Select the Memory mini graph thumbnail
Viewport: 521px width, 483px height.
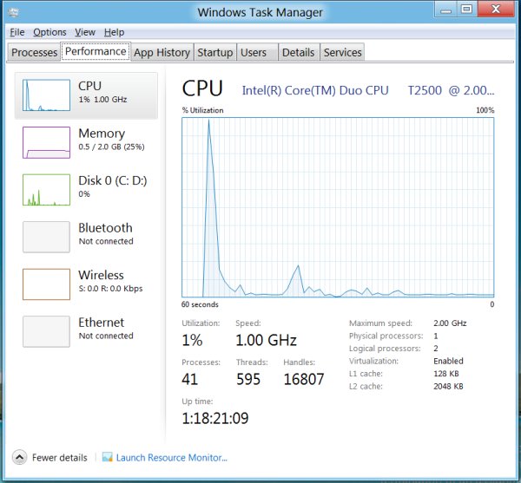coord(47,142)
